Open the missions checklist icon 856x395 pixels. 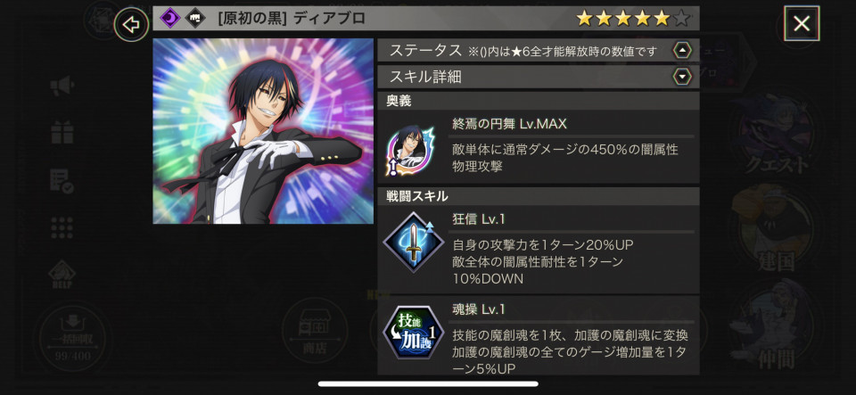[x=62, y=181]
